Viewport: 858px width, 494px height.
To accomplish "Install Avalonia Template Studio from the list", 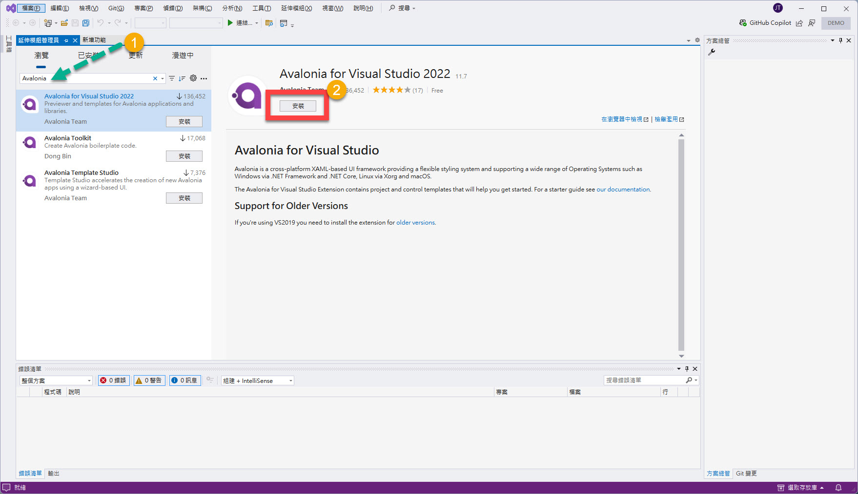I will pyautogui.click(x=184, y=198).
